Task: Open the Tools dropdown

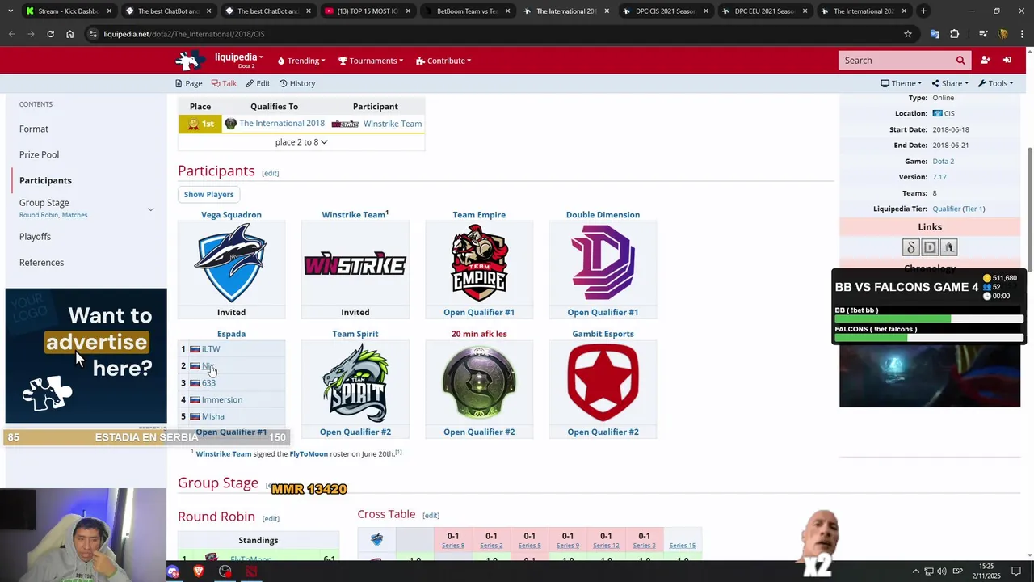Action: pyautogui.click(x=995, y=83)
